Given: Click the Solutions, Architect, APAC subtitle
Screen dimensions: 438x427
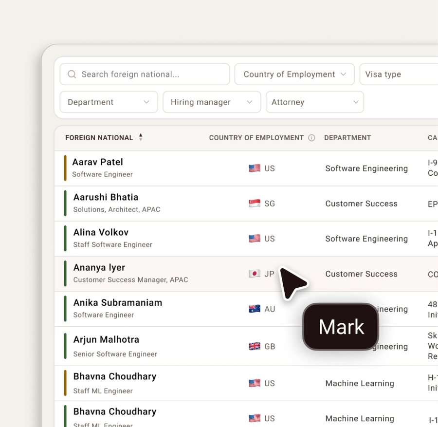Looking at the screenshot, I should 117,209.
